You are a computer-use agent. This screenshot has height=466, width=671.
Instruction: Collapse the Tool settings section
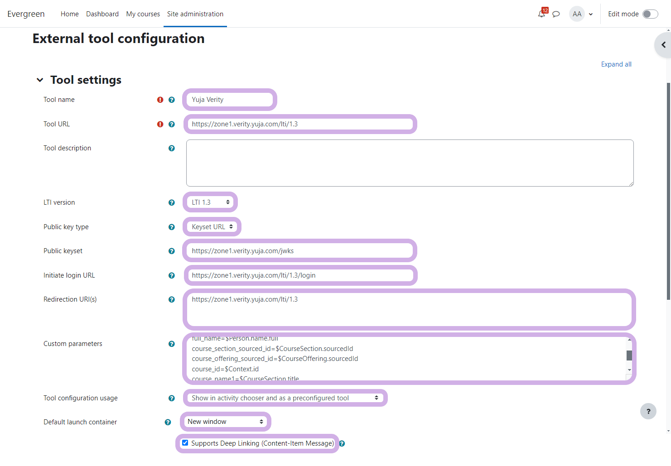40,80
